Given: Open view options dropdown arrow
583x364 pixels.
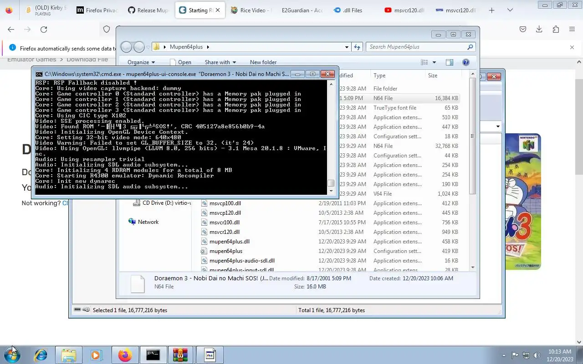Looking at the screenshot, I should [434, 62].
